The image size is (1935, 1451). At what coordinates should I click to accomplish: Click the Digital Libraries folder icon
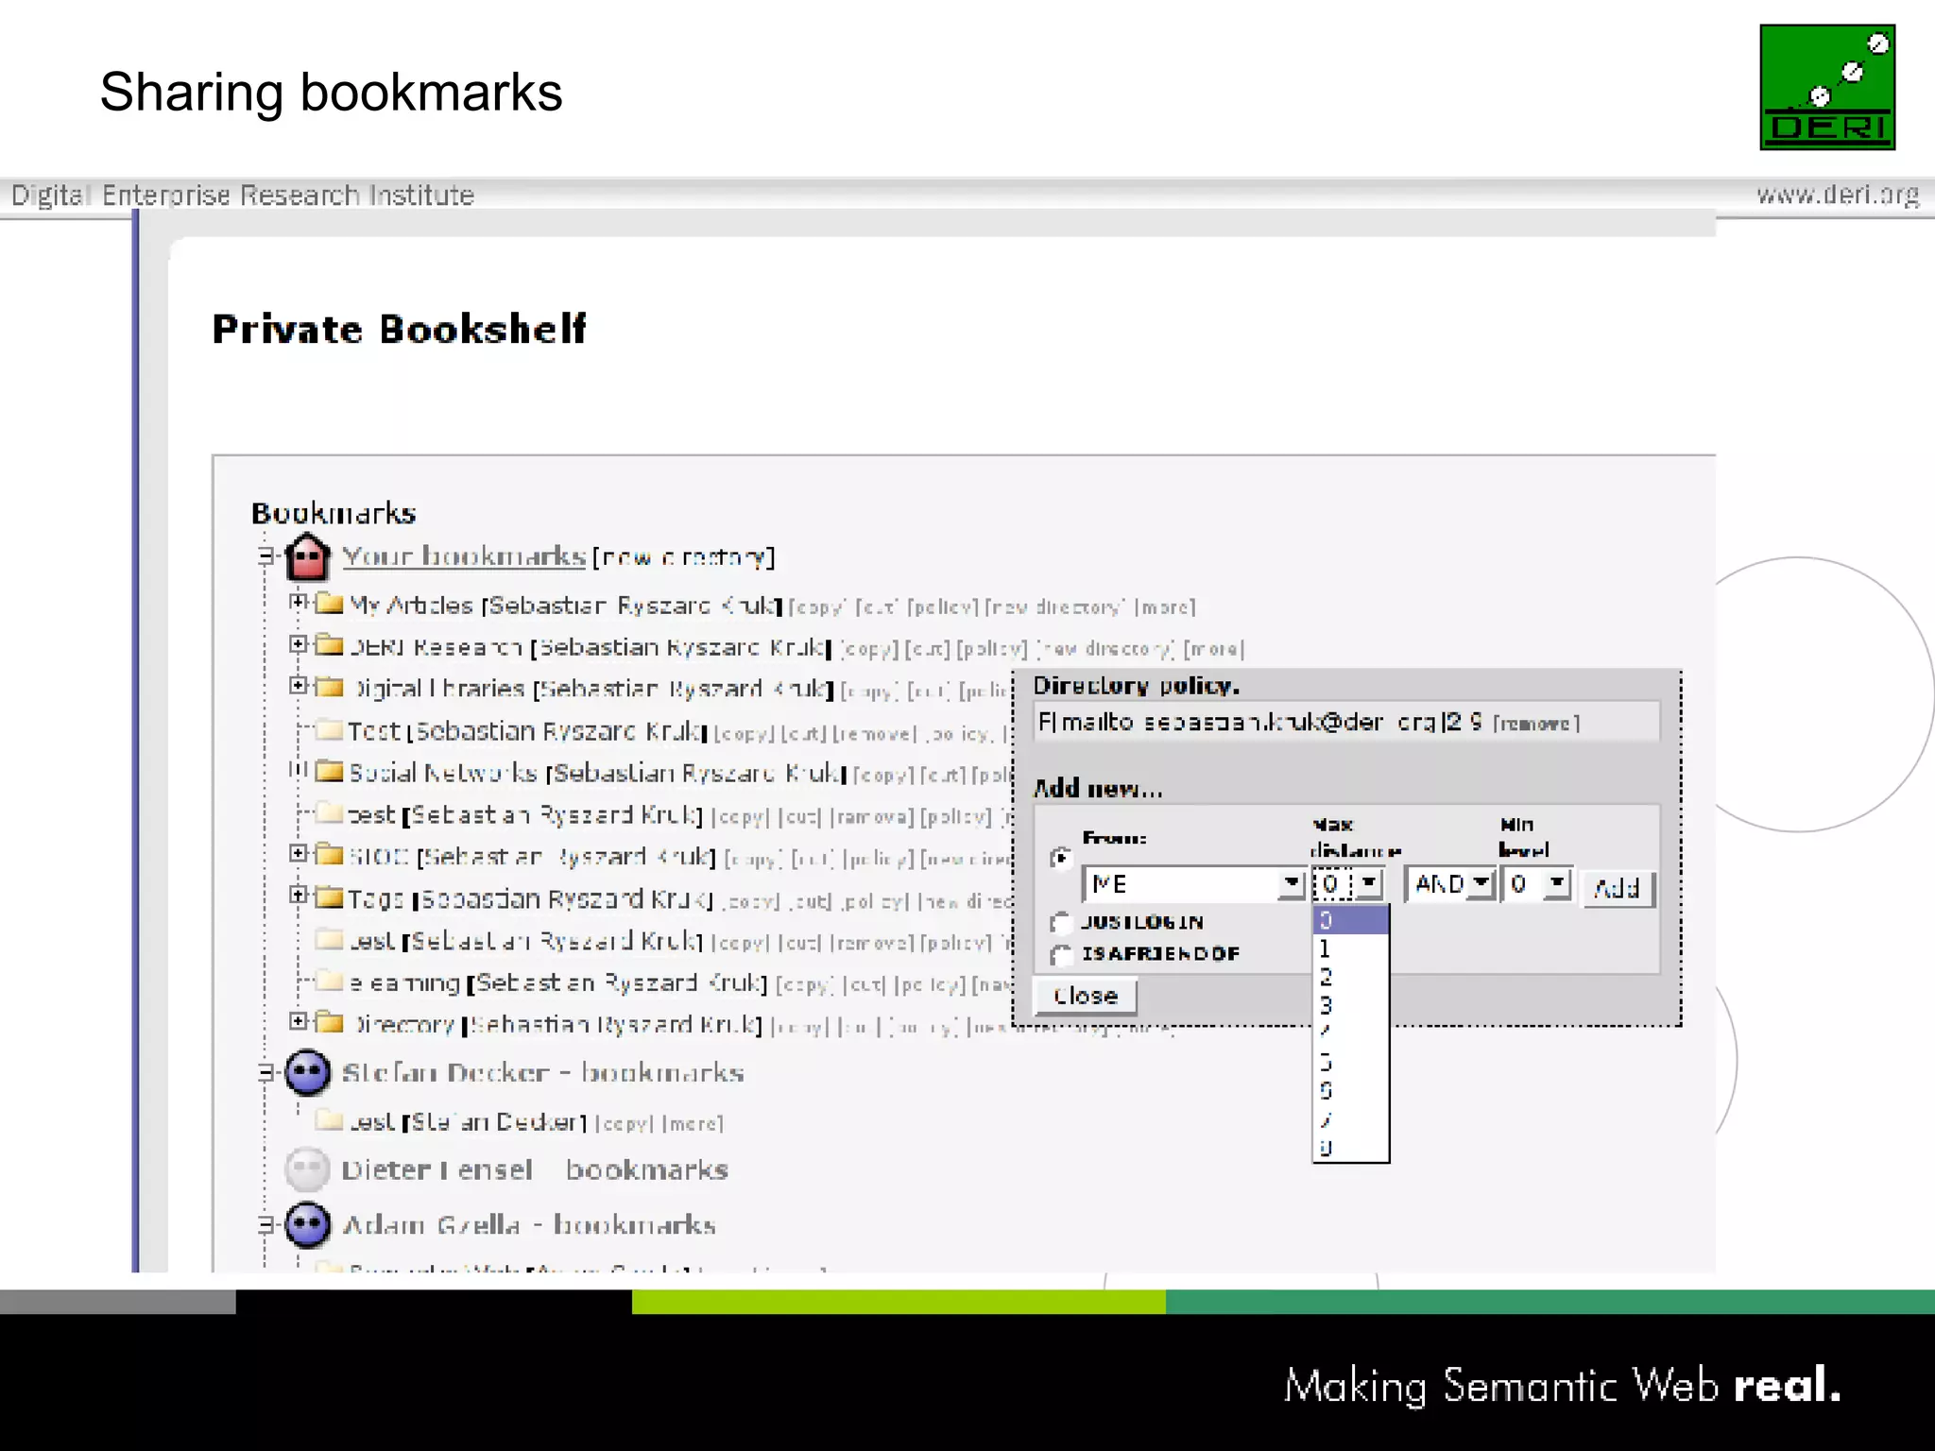click(329, 687)
